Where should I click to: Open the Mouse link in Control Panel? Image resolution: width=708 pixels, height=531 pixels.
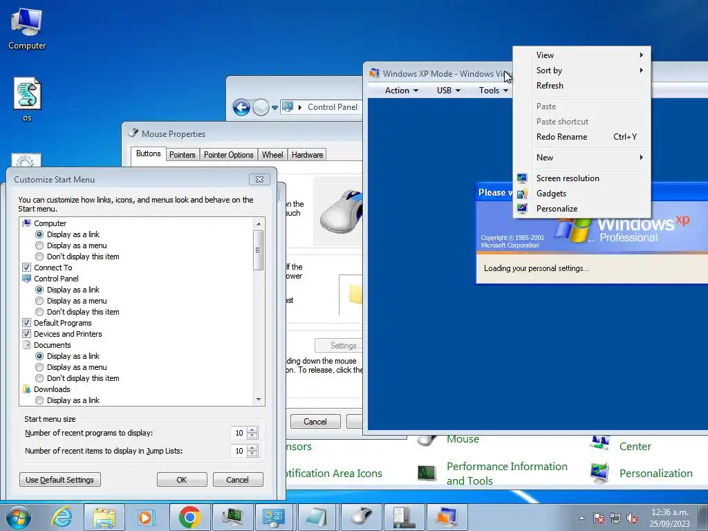463,439
